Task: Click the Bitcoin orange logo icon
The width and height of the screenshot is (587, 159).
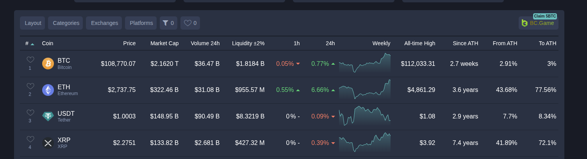Action: (48, 64)
